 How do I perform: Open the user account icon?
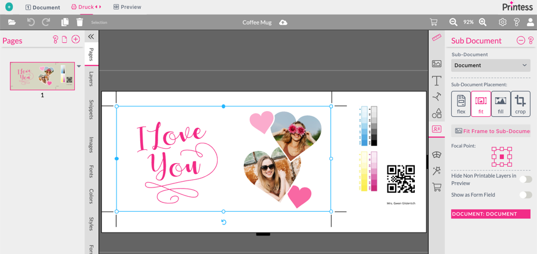(531, 22)
